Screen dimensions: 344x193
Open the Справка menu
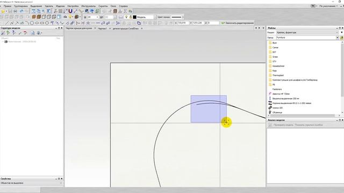click(123, 6)
